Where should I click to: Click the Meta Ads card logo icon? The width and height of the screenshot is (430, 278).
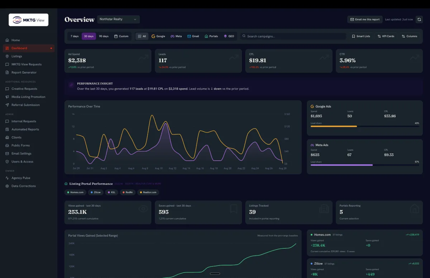[312, 145]
